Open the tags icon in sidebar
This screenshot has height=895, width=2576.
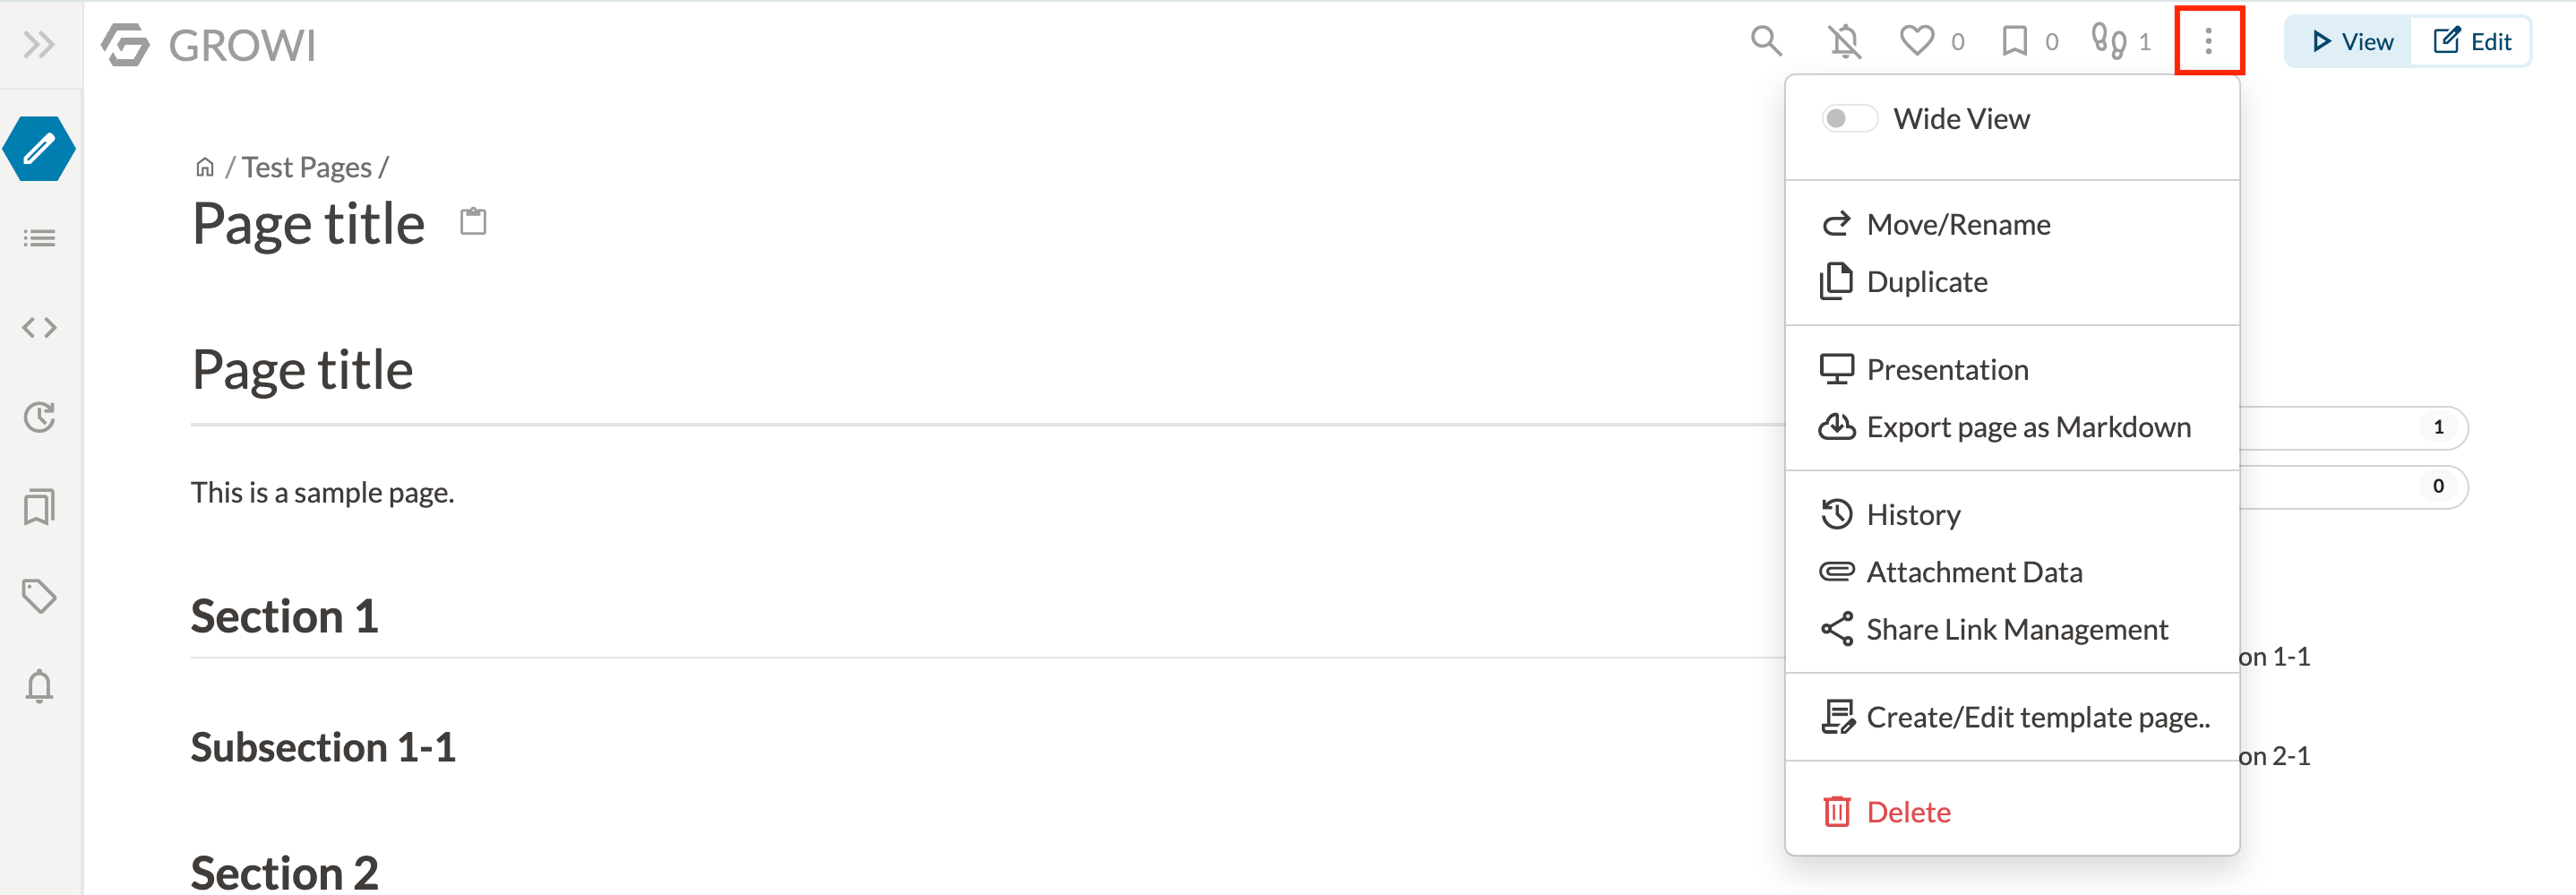[39, 597]
